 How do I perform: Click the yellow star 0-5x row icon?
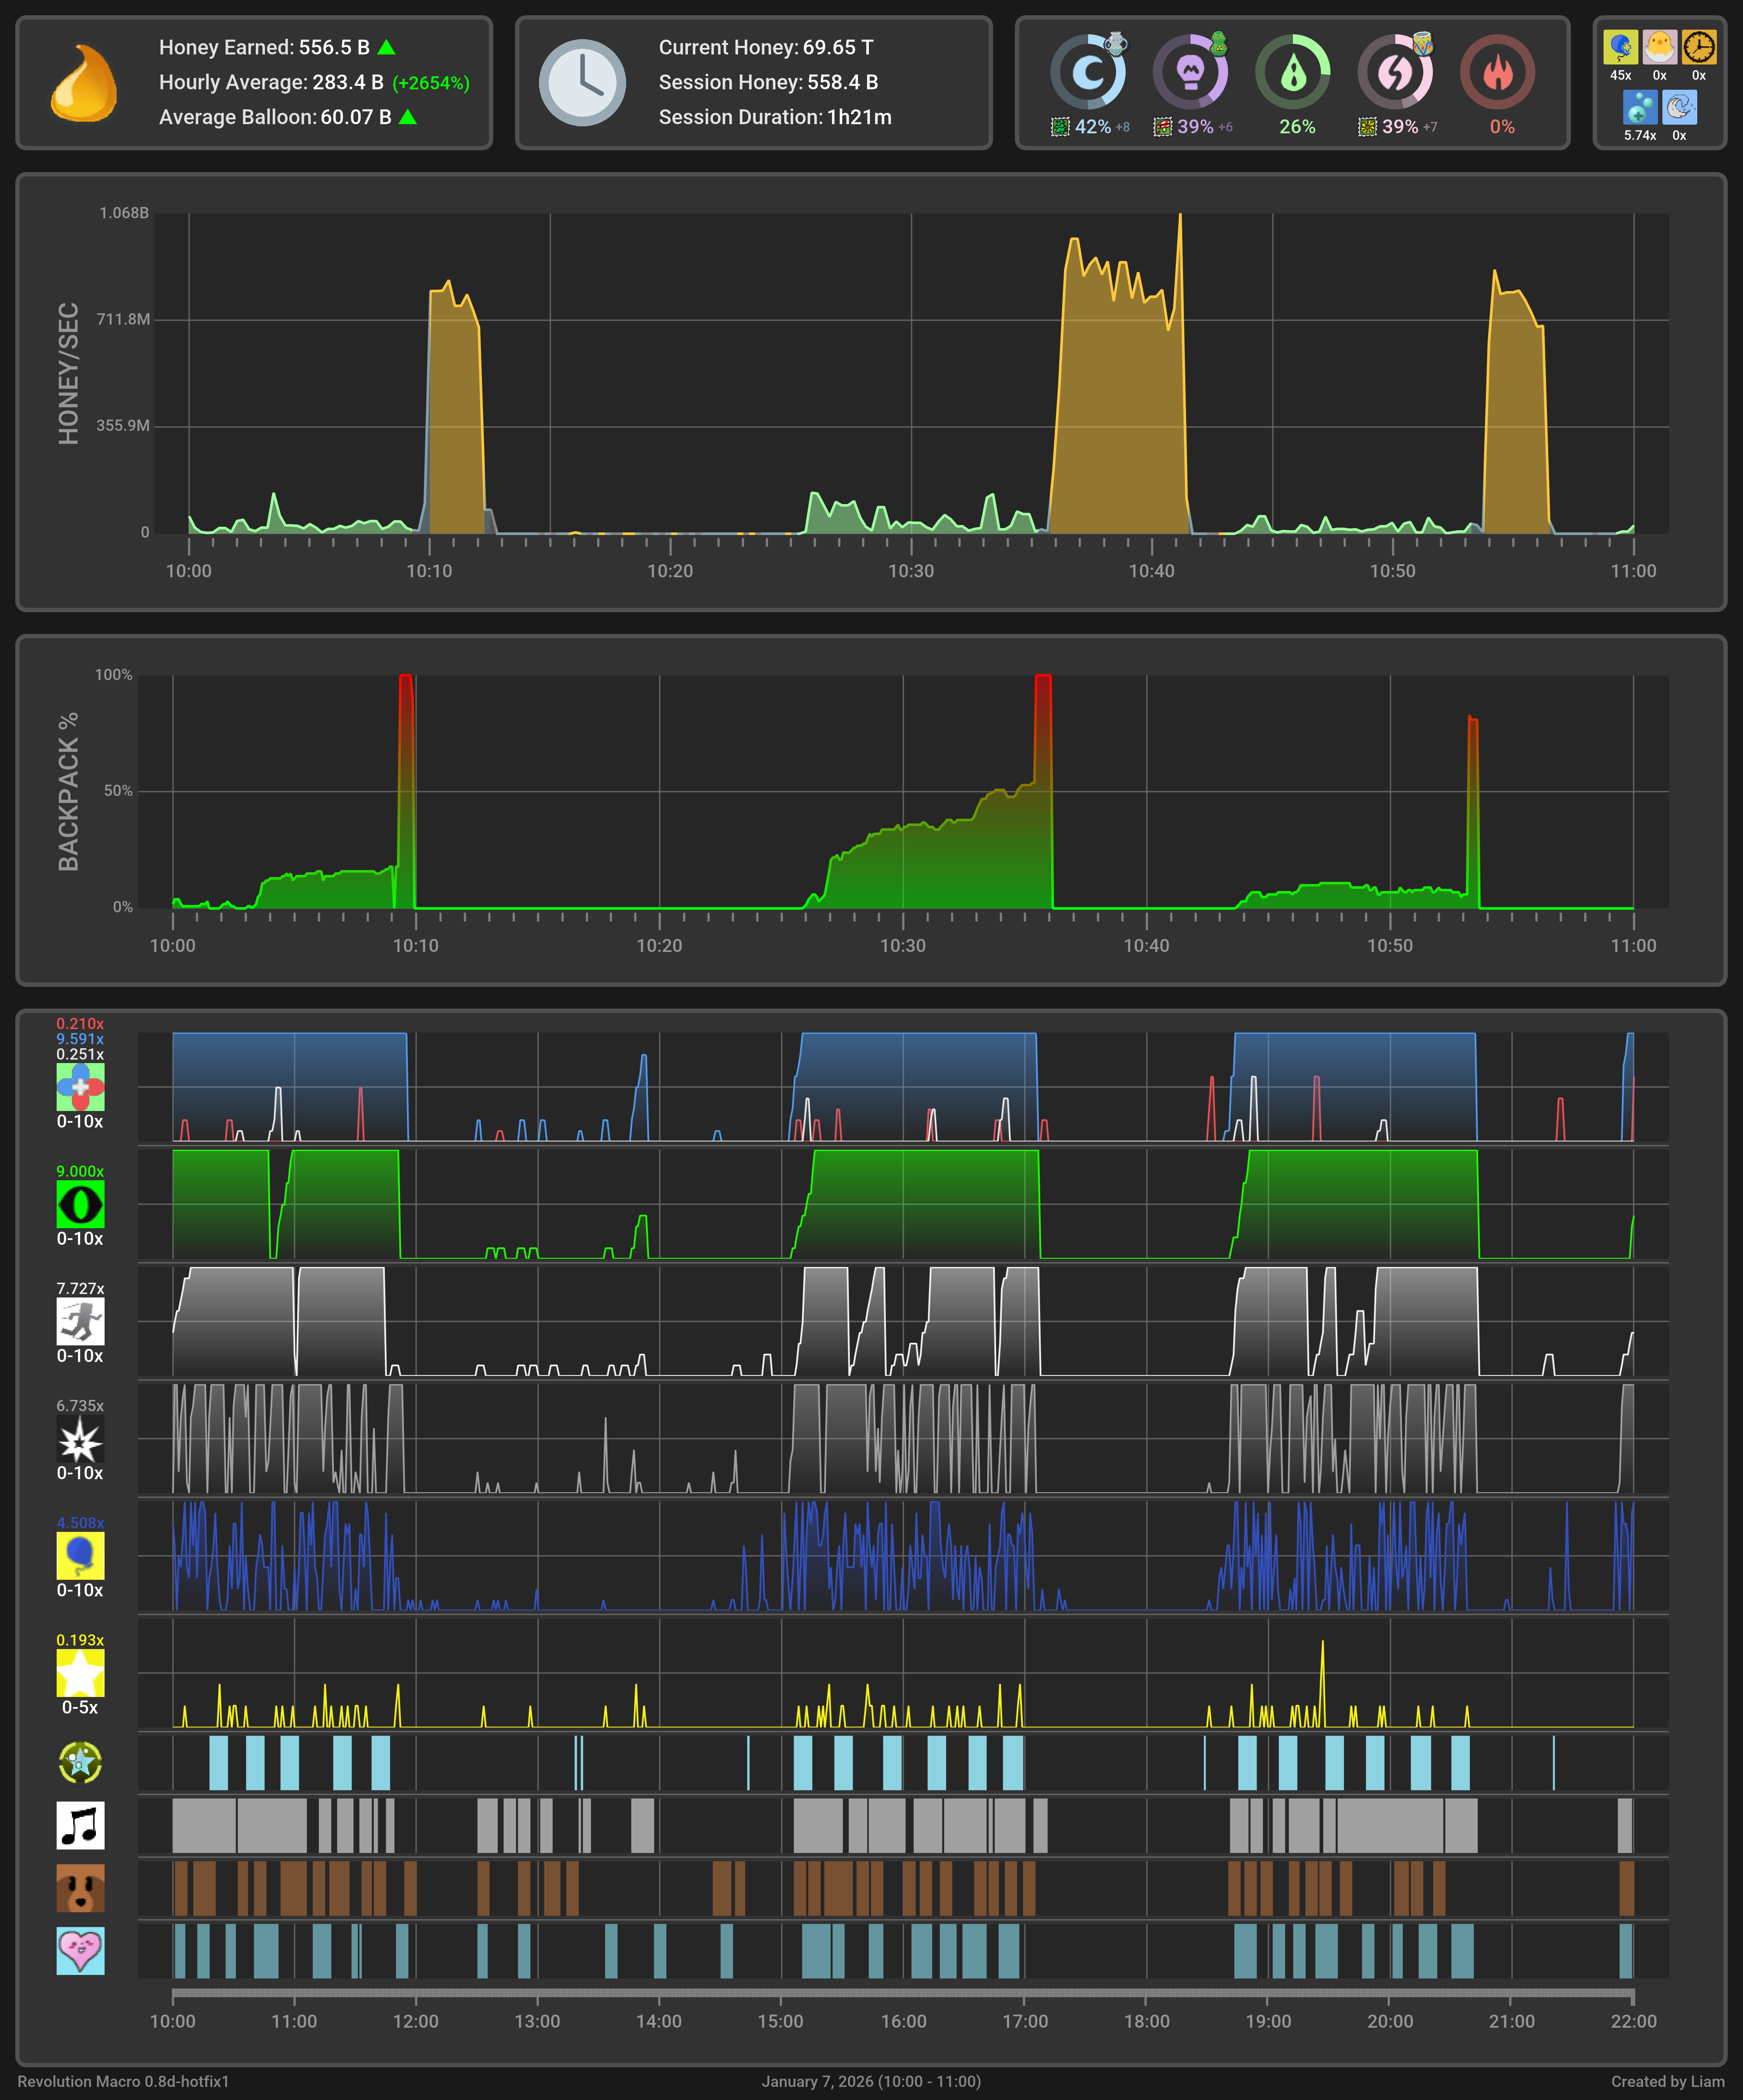pyautogui.click(x=80, y=1673)
